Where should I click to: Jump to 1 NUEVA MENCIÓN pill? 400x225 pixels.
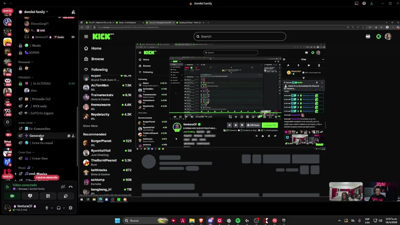[x=47, y=177]
